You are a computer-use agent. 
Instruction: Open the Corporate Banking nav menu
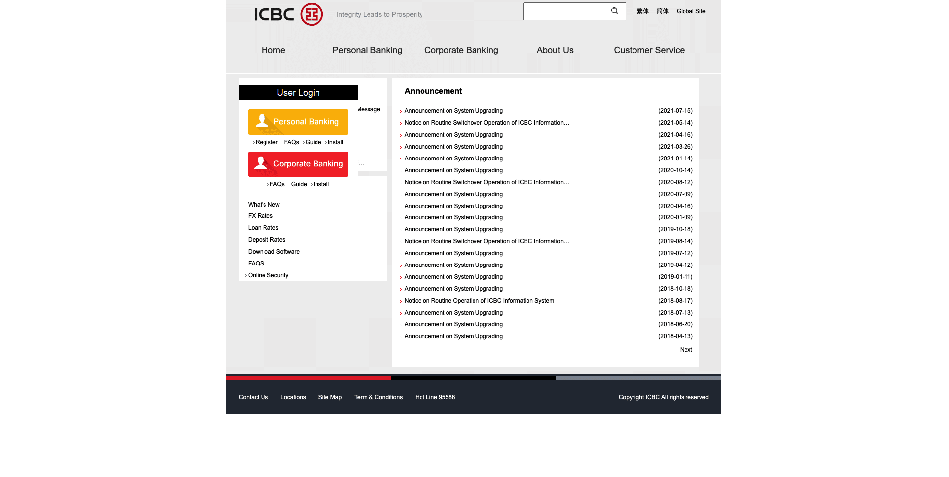point(461,50)
